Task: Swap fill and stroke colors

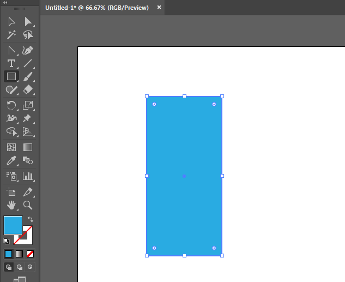Action: point(31,219)
